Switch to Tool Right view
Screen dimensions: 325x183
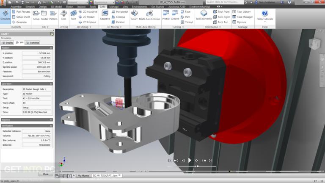click(x=221, y=17)
